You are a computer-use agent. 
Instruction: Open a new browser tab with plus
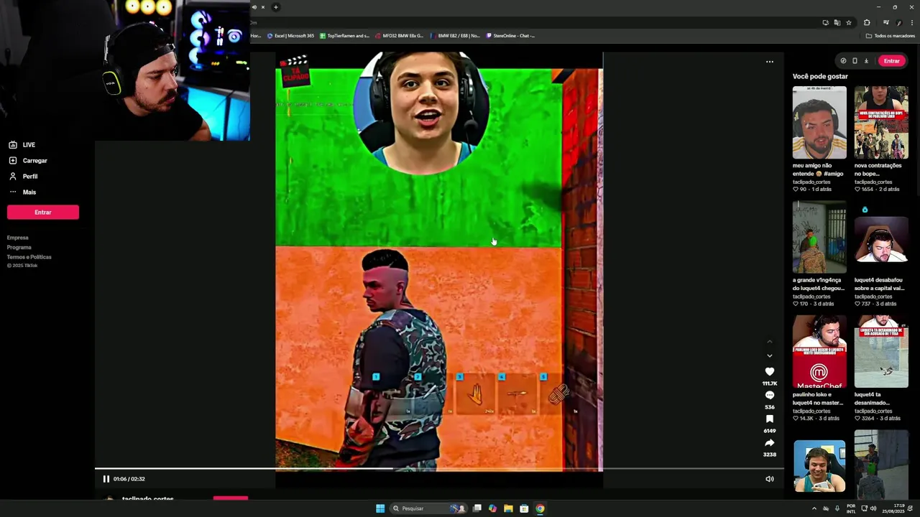point(275,7)
